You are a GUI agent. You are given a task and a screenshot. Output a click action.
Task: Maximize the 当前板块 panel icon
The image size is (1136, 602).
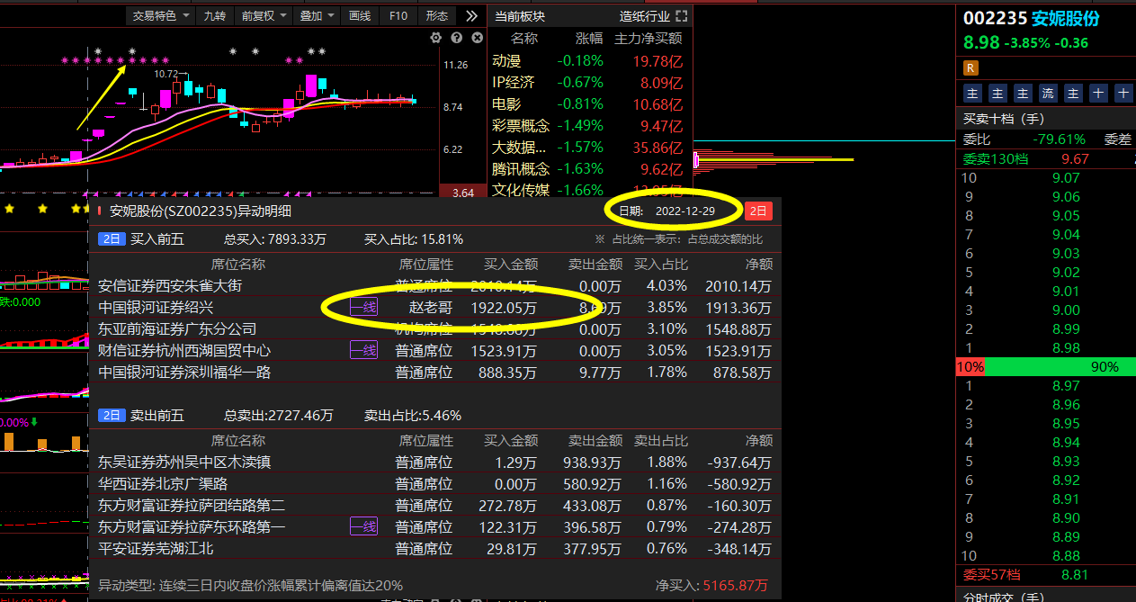click(x=681, y=16)
